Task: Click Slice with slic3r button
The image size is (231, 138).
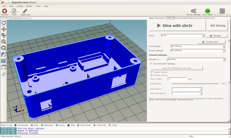Action: point(177,26)
